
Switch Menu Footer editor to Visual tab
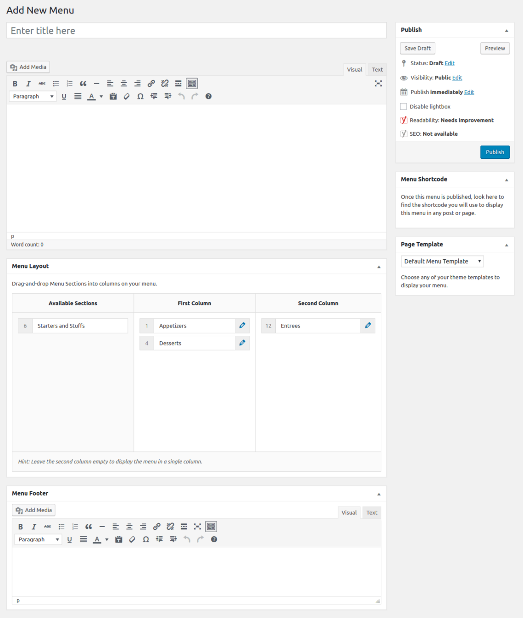pyautogui.click(x=349, y=513)
